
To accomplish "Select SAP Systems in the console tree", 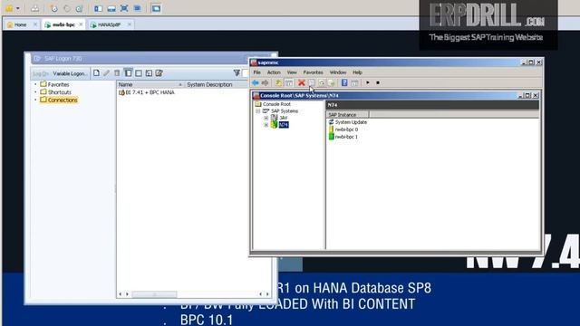I will pos(284,110).
